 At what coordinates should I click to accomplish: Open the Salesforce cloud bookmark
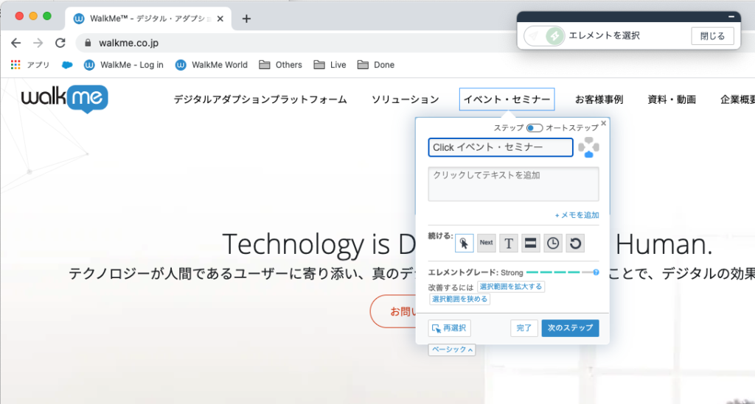pyautogui.click(x=67, y=65)
